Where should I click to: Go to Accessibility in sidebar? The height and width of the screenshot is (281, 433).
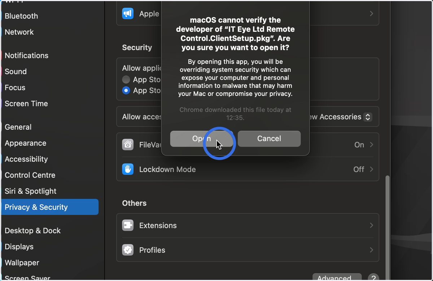[26, 159]
